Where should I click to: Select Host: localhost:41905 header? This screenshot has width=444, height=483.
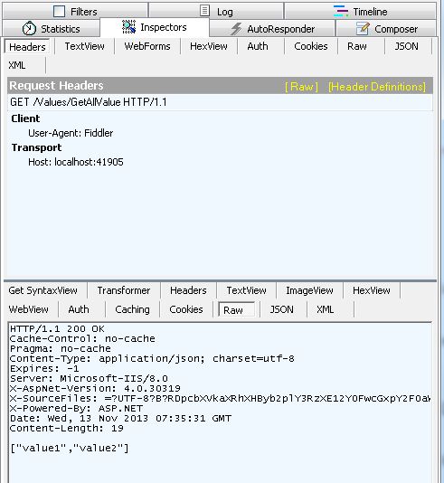[76, 162]
